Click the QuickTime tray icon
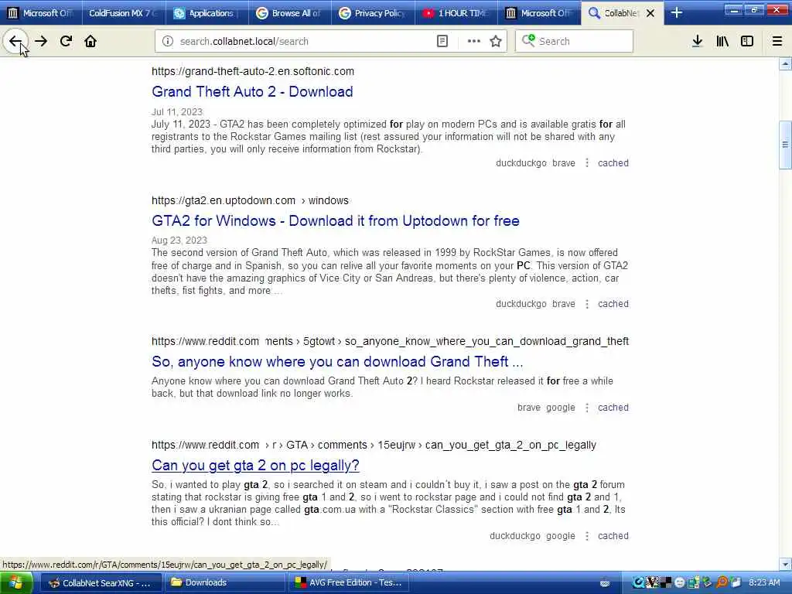 (x=638, y=583)
